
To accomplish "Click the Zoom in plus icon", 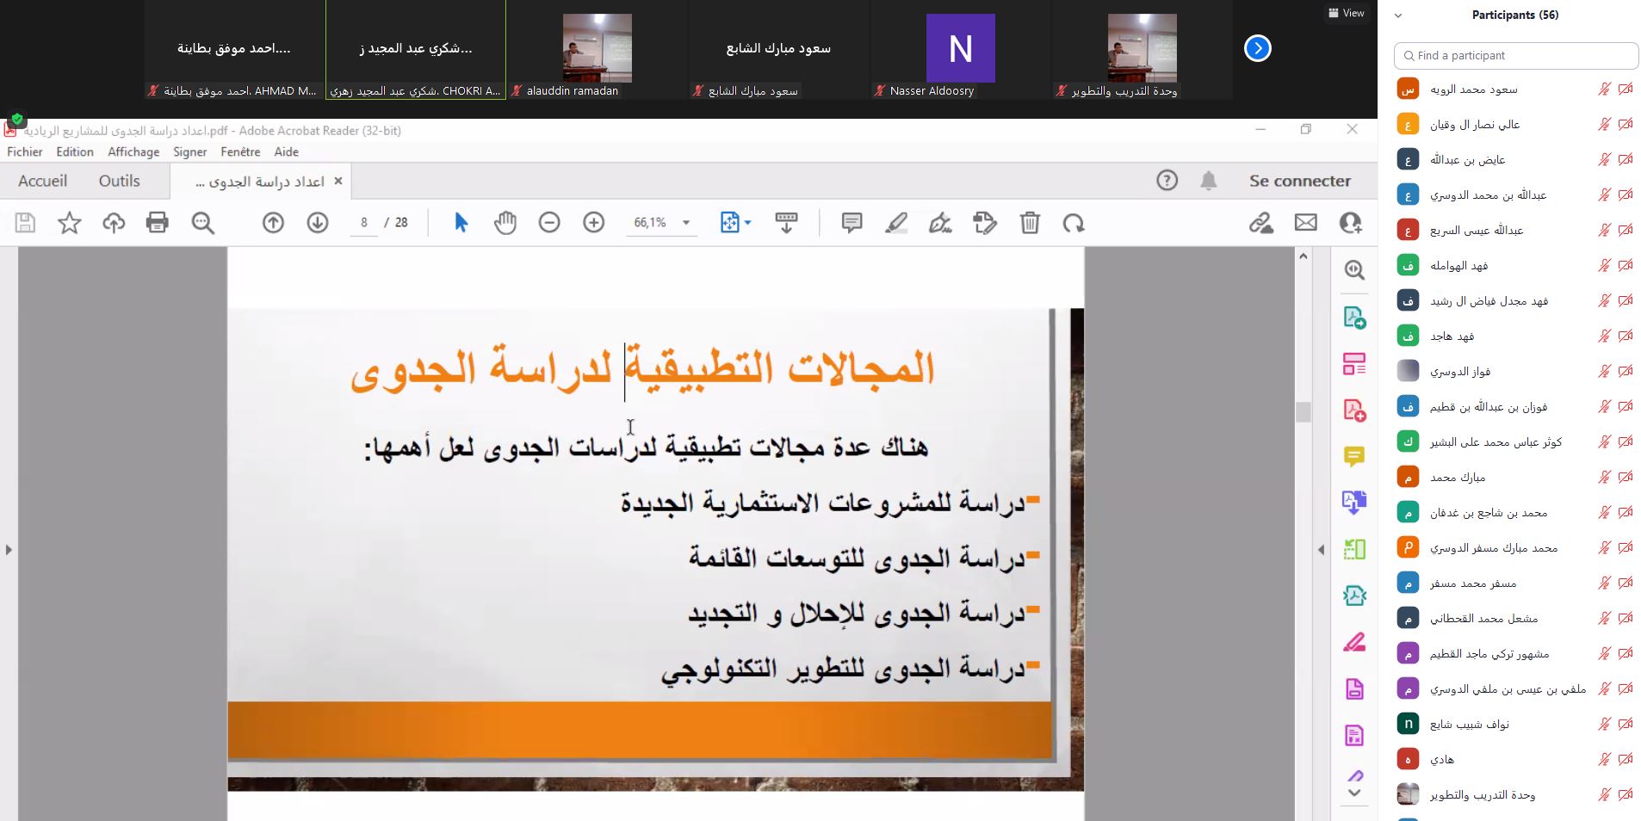I will point(593,223).
